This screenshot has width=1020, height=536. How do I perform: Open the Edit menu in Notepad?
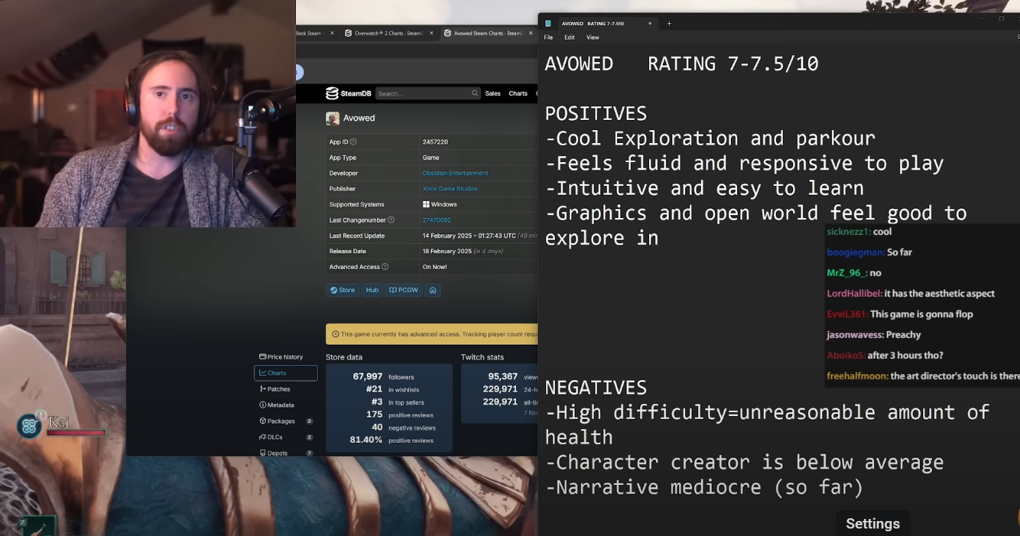[x=569, y=37]
